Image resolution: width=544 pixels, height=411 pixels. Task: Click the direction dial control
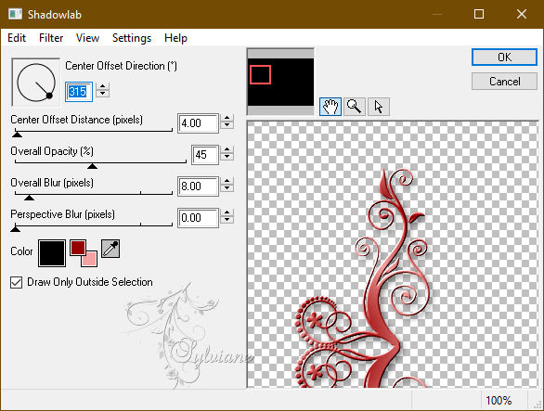36,83
